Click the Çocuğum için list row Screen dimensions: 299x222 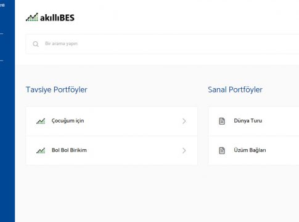click(x=112, y=121)
